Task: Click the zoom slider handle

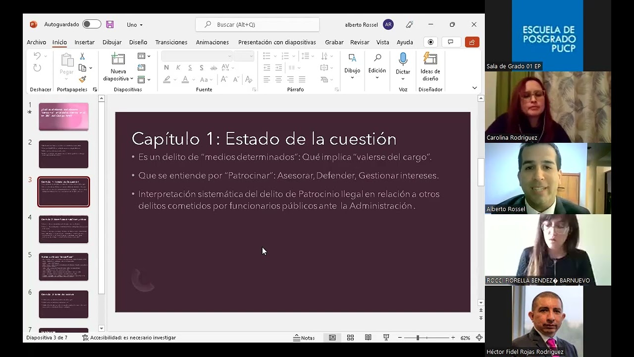Action: [418, 338]
